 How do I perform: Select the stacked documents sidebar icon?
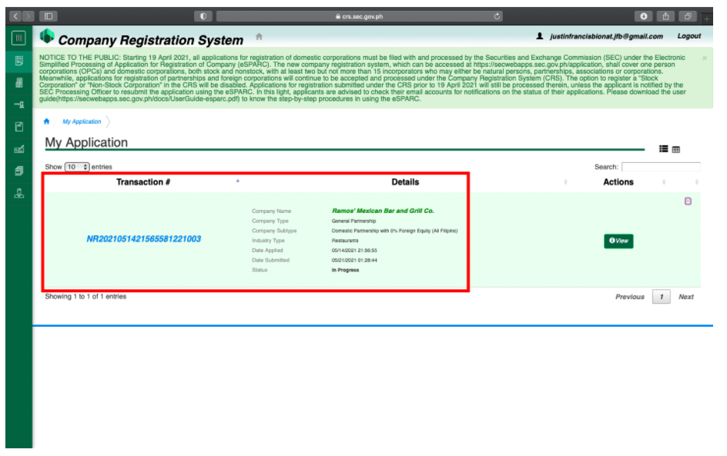[x=18, y=171]
